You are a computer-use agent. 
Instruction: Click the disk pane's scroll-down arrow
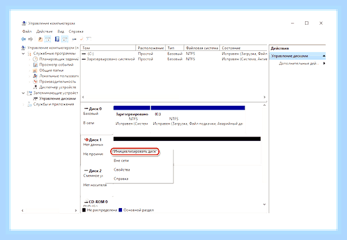point(265,204)
